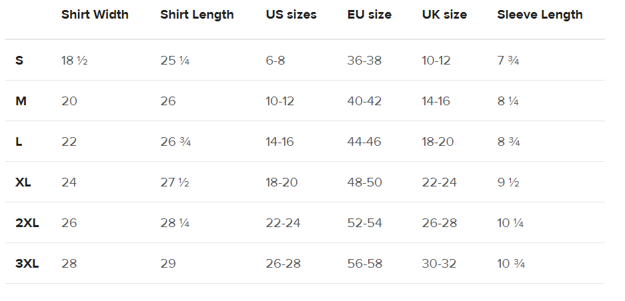The height and width of the screenshot is (301, 625).
Task: Click the Shirt Length column header
Action: tap(197, 15)
